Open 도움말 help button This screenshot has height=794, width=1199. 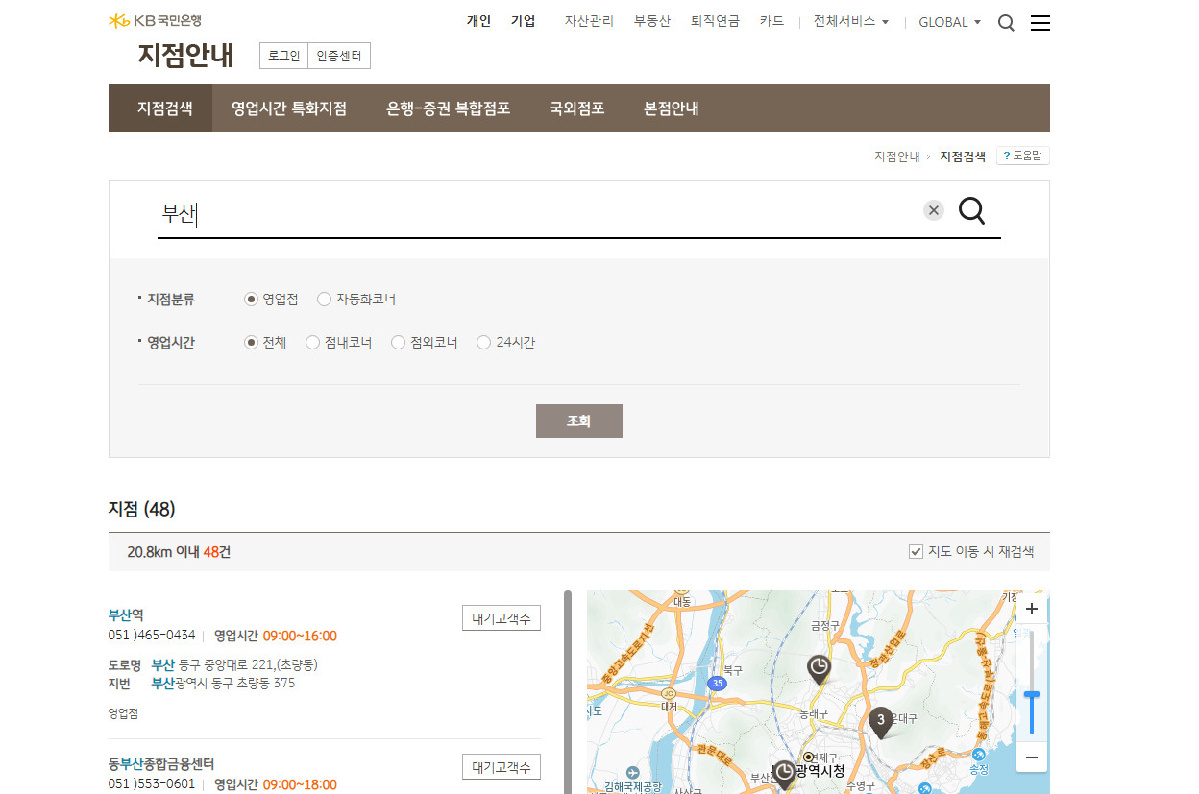1023,156
